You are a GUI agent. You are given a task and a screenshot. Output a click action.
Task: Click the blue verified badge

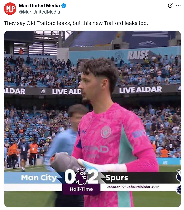64,6
